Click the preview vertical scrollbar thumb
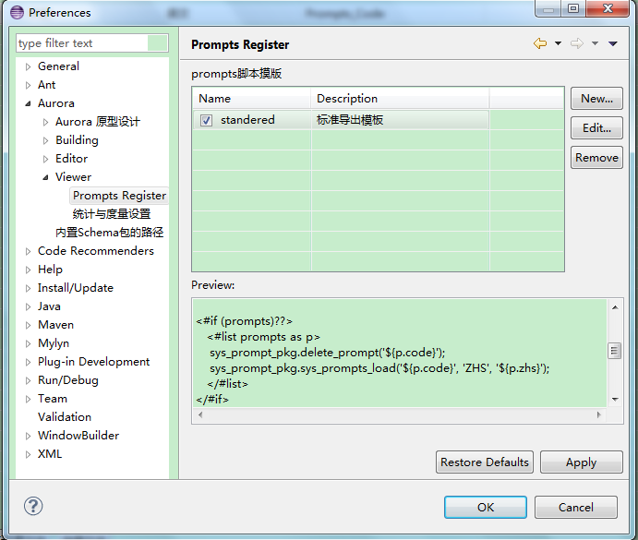The height and width of the screenshot is (540, 638). pyautogui.click(x=614, y=351)
